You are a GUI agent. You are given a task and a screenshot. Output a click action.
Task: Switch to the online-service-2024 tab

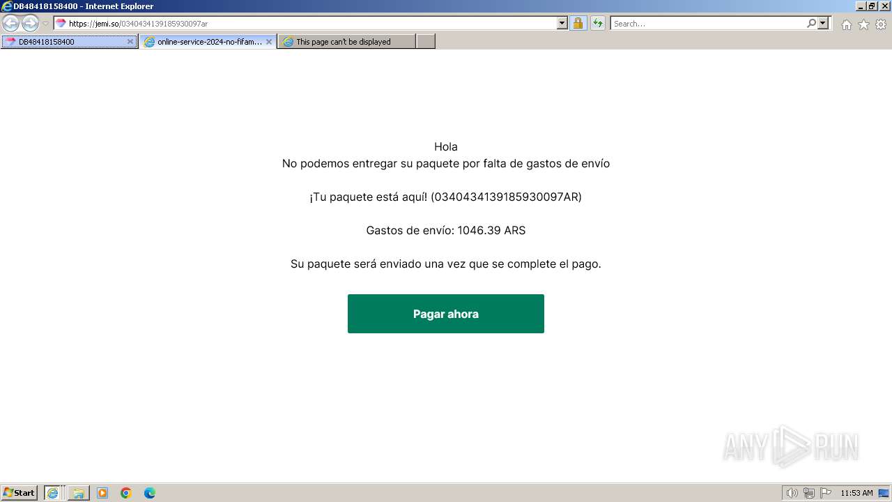(208, 42)
